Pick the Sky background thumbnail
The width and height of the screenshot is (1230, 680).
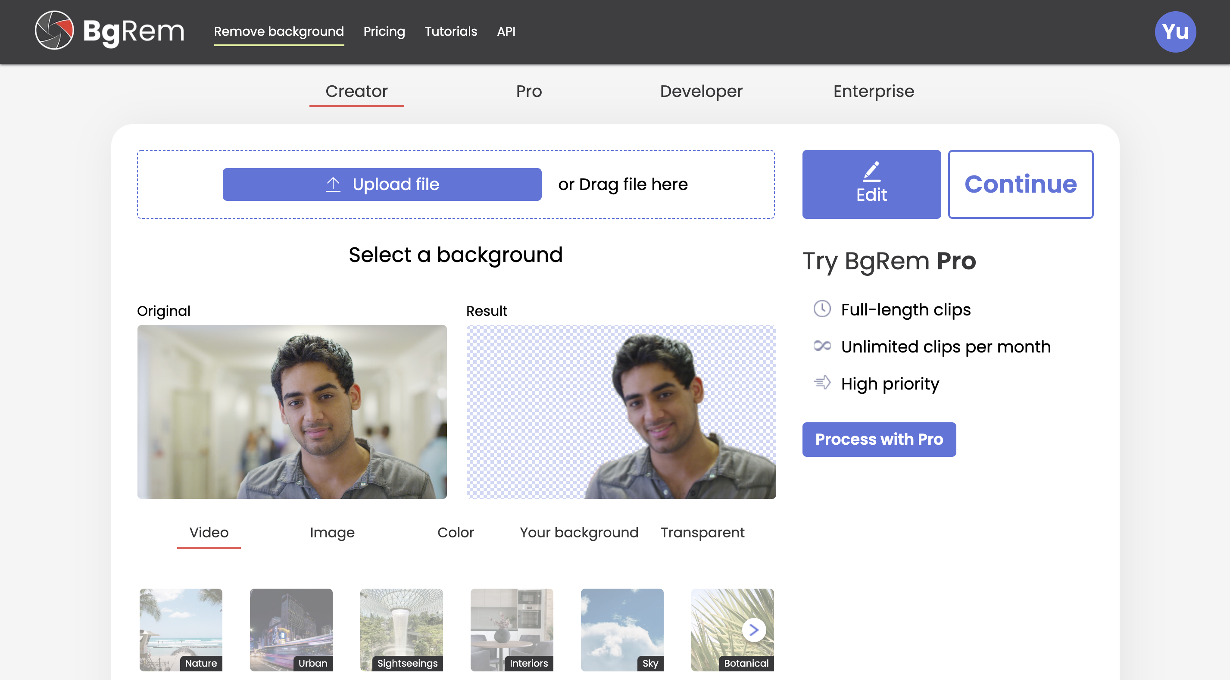[622, 629]
